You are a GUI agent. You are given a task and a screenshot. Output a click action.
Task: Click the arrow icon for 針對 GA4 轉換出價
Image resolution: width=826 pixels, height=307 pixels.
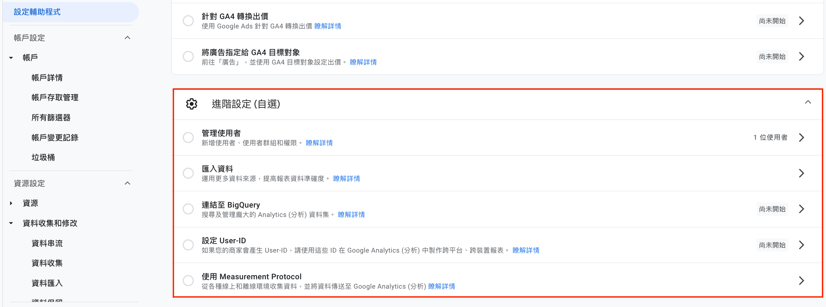pyautogui.click(x=801, y=21)
